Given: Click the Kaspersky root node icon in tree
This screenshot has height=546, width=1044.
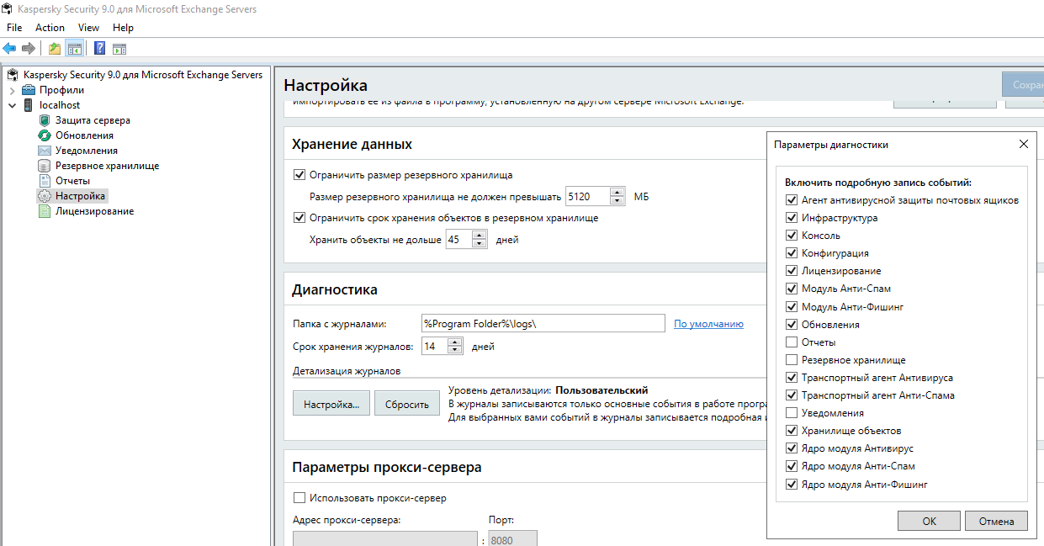Looking at the screenshot, I should (13, 75).
